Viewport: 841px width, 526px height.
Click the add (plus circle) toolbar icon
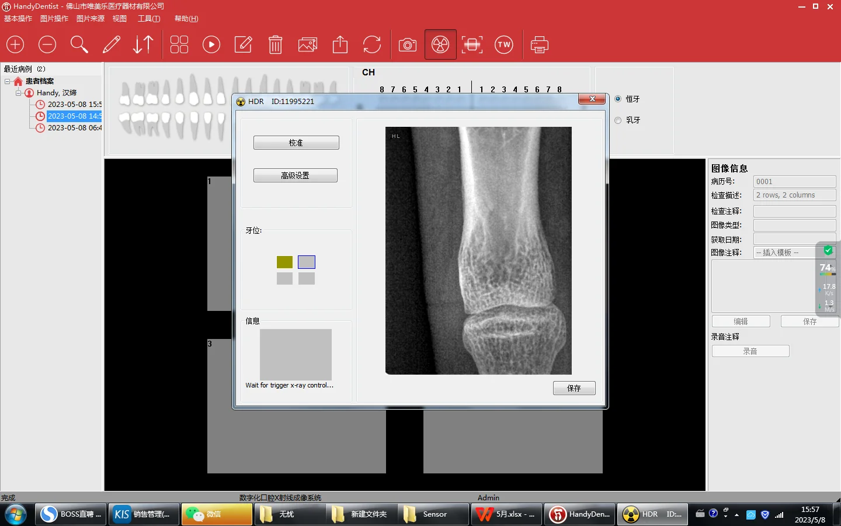15,44
